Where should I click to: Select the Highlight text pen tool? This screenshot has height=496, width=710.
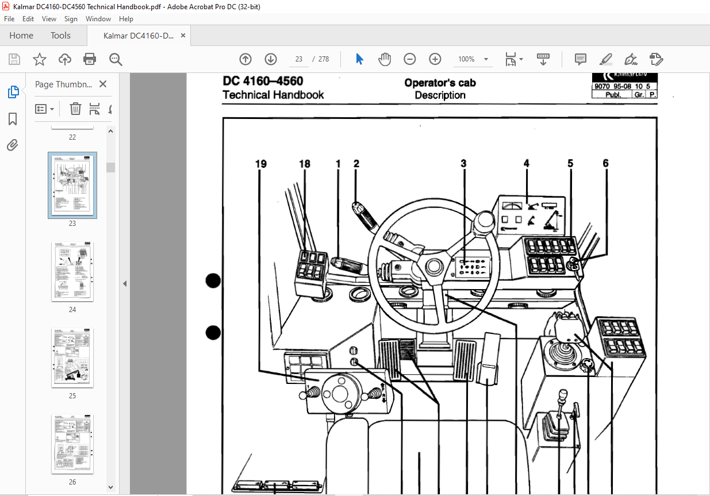(605, 59)
